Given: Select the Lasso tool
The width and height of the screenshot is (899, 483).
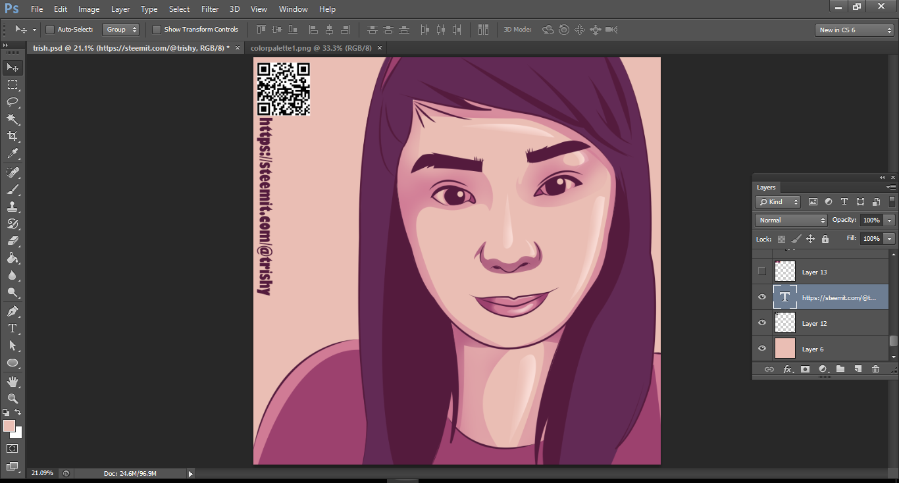Looking at the screenshot, I should 13,101.
